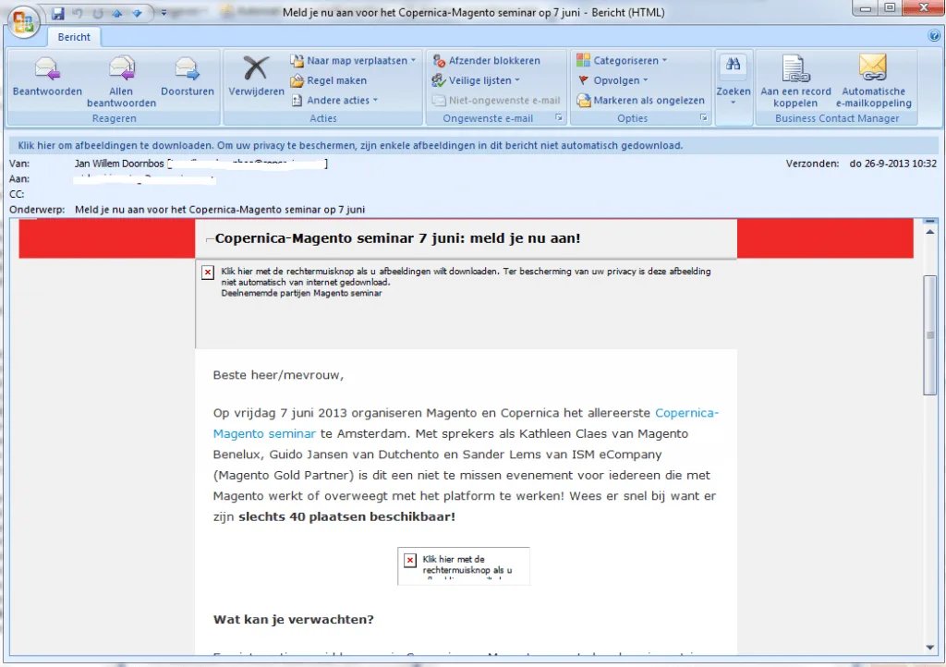Click the redo arrow in quick access toolbar
Viewport: 946px width, 667px height.
(x=97, y=13)
